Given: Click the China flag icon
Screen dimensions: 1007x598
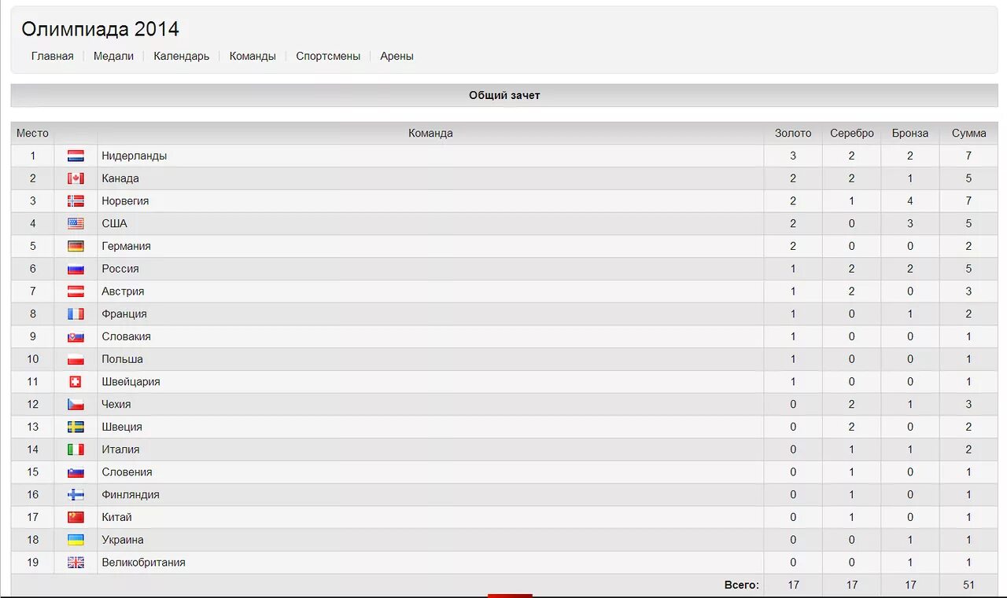Looking at the screenshot, I should (76, 517).
